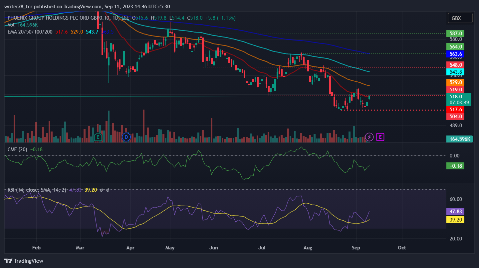Image resolution: width=479 pixels, height=268 pixels.
Task: Select the RSI (14, close, SMA) legend
Action: coord(37,190)
